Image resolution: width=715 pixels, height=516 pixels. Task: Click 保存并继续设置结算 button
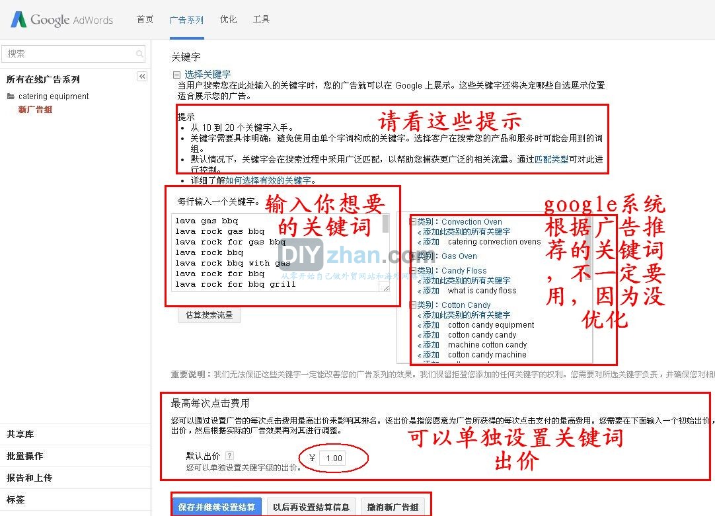tap(216, 507)
